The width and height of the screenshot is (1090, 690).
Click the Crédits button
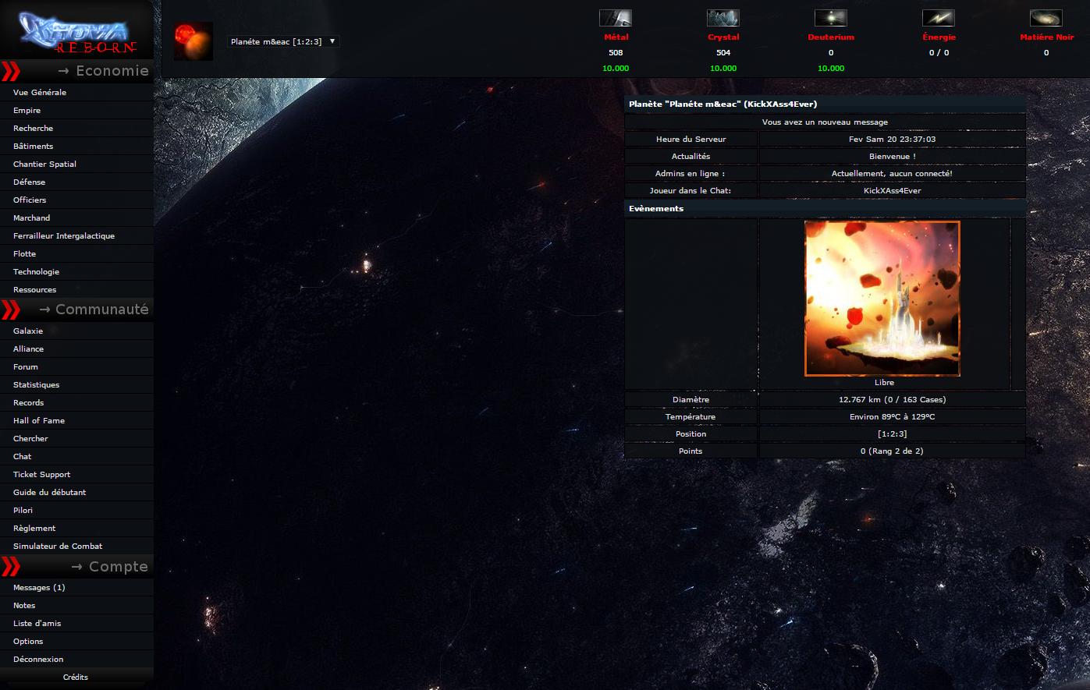pyautogui.click(x=76, y=677)
